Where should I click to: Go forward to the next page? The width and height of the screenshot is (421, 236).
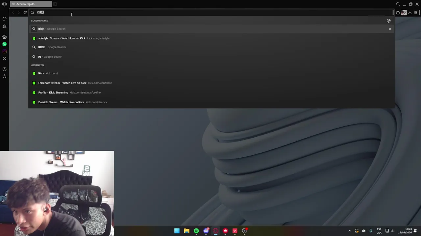[x=19, y=12]
